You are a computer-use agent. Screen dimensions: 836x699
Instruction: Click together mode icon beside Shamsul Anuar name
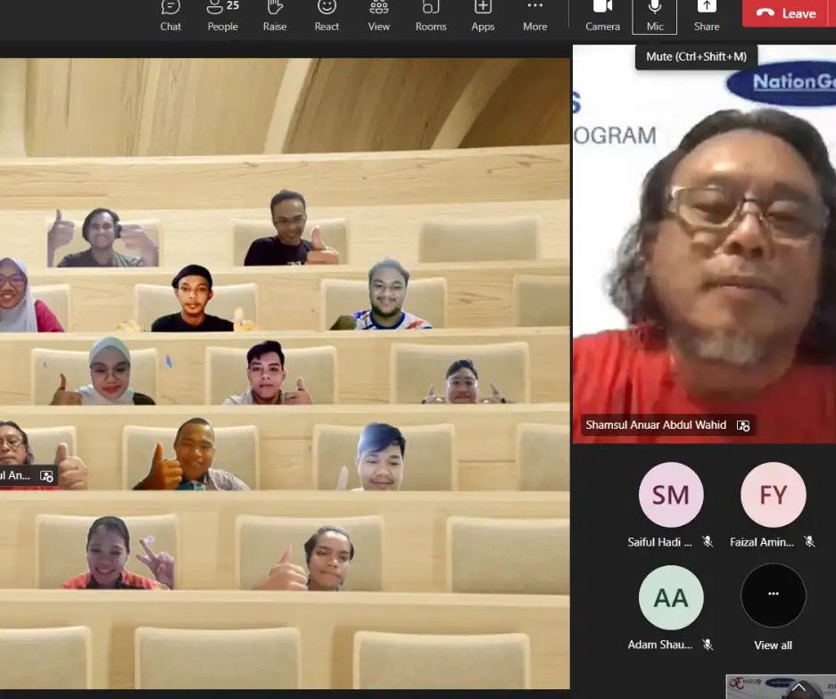(x=743, y=425)
